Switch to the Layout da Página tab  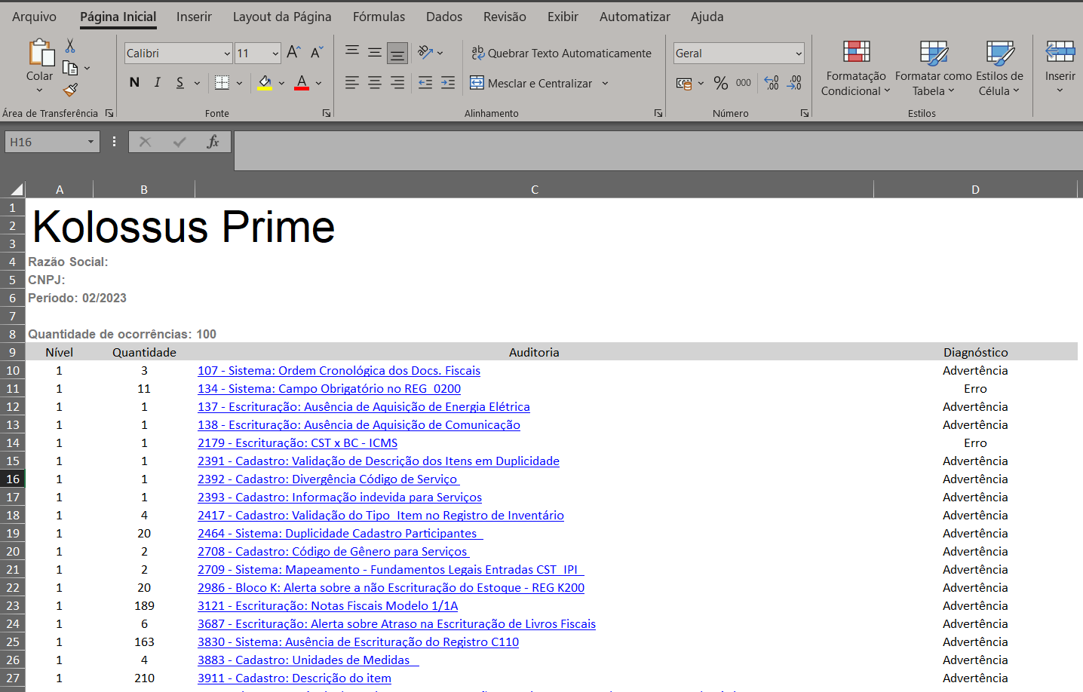pos(282,17)
